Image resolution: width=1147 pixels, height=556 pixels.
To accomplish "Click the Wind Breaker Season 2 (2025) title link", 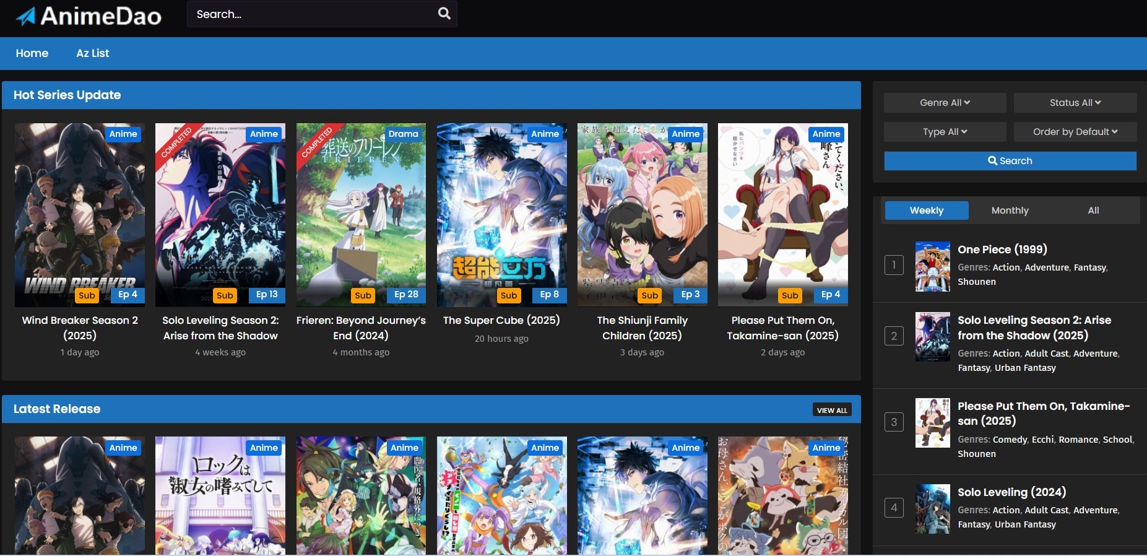I will (80, 328).
